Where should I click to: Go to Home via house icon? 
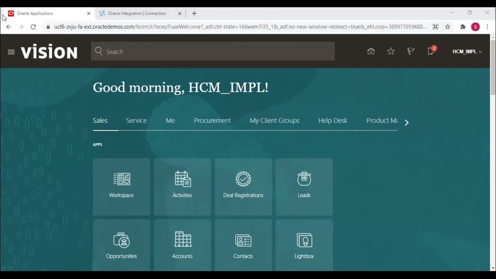[x=371, y=51]
